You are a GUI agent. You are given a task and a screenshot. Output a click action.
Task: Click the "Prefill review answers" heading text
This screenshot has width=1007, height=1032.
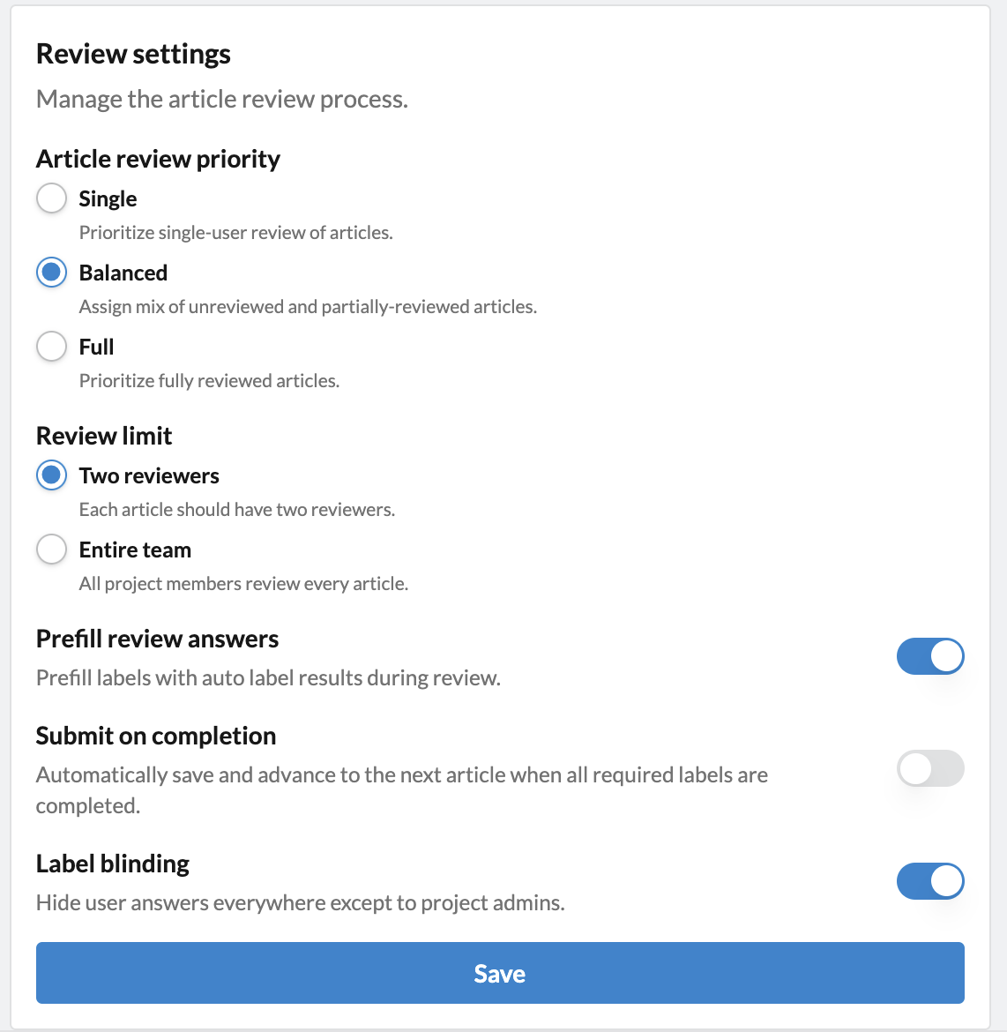[x=157, y=639]
